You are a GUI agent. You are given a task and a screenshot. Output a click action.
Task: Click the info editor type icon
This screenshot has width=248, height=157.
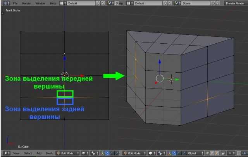pyautogui.click(x=6, y=3)
